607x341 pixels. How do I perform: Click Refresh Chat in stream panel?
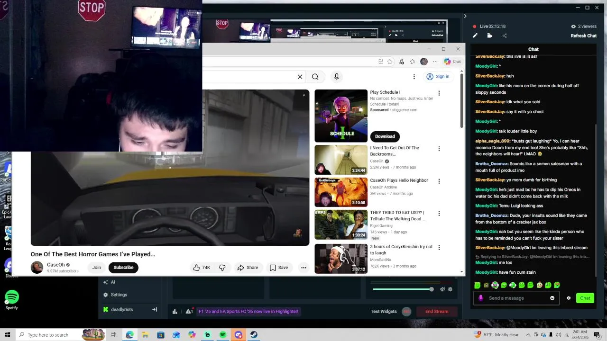583,36
